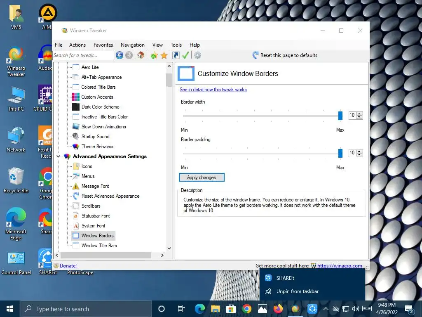Image resolution: width=422 pixels, height=317 pixels.
Task: Go back with the blue arrow button
Action: [120, 55]
